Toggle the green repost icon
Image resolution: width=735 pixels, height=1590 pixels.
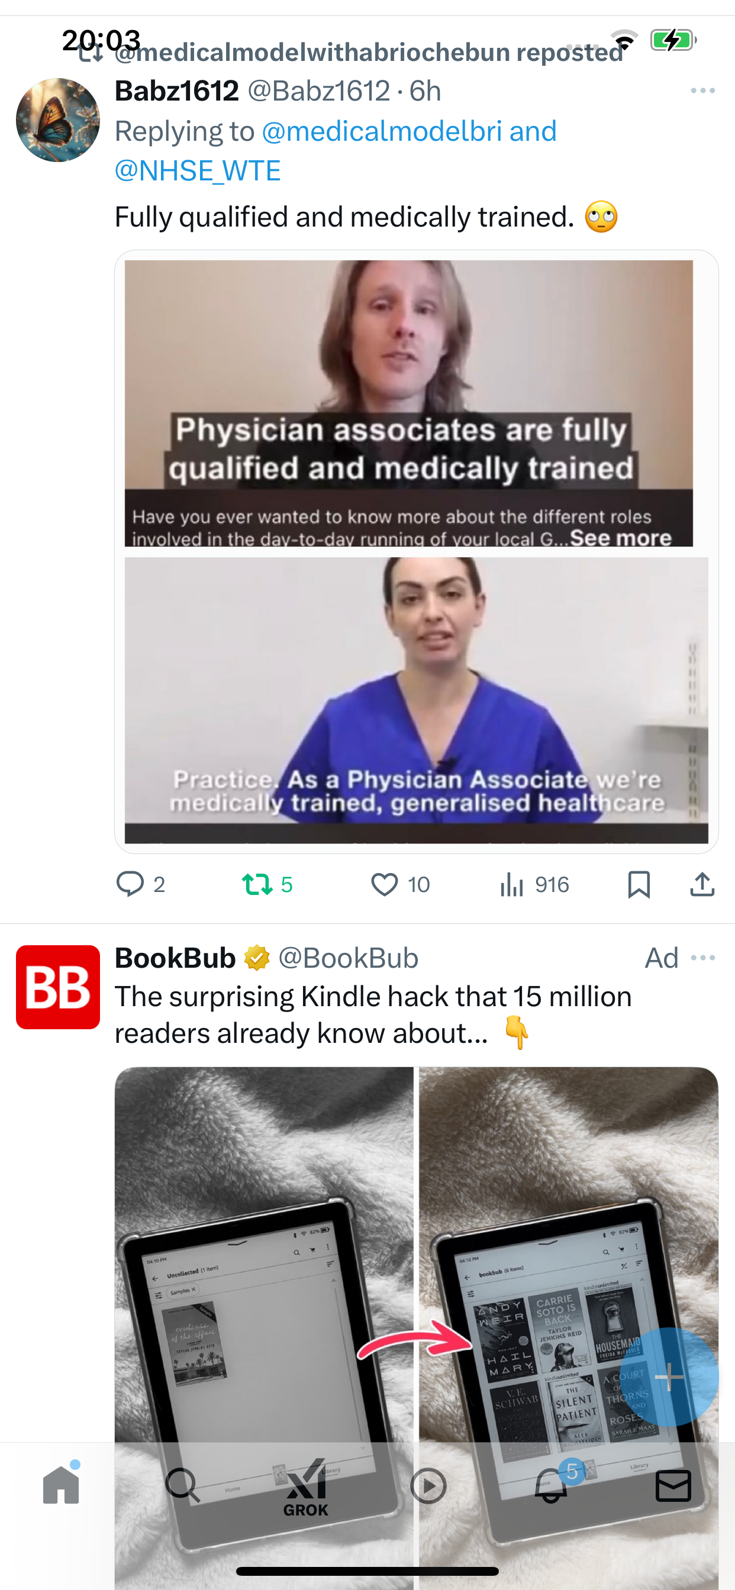point(257,884)
